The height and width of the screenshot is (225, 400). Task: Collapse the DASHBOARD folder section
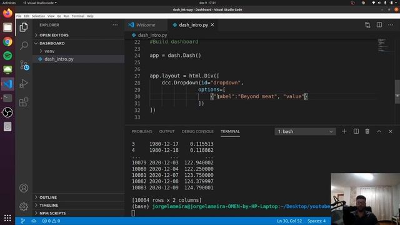click(x=78, y=43)
